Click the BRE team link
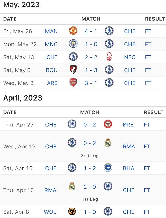The image size is (166, 218). coord(128,125)
